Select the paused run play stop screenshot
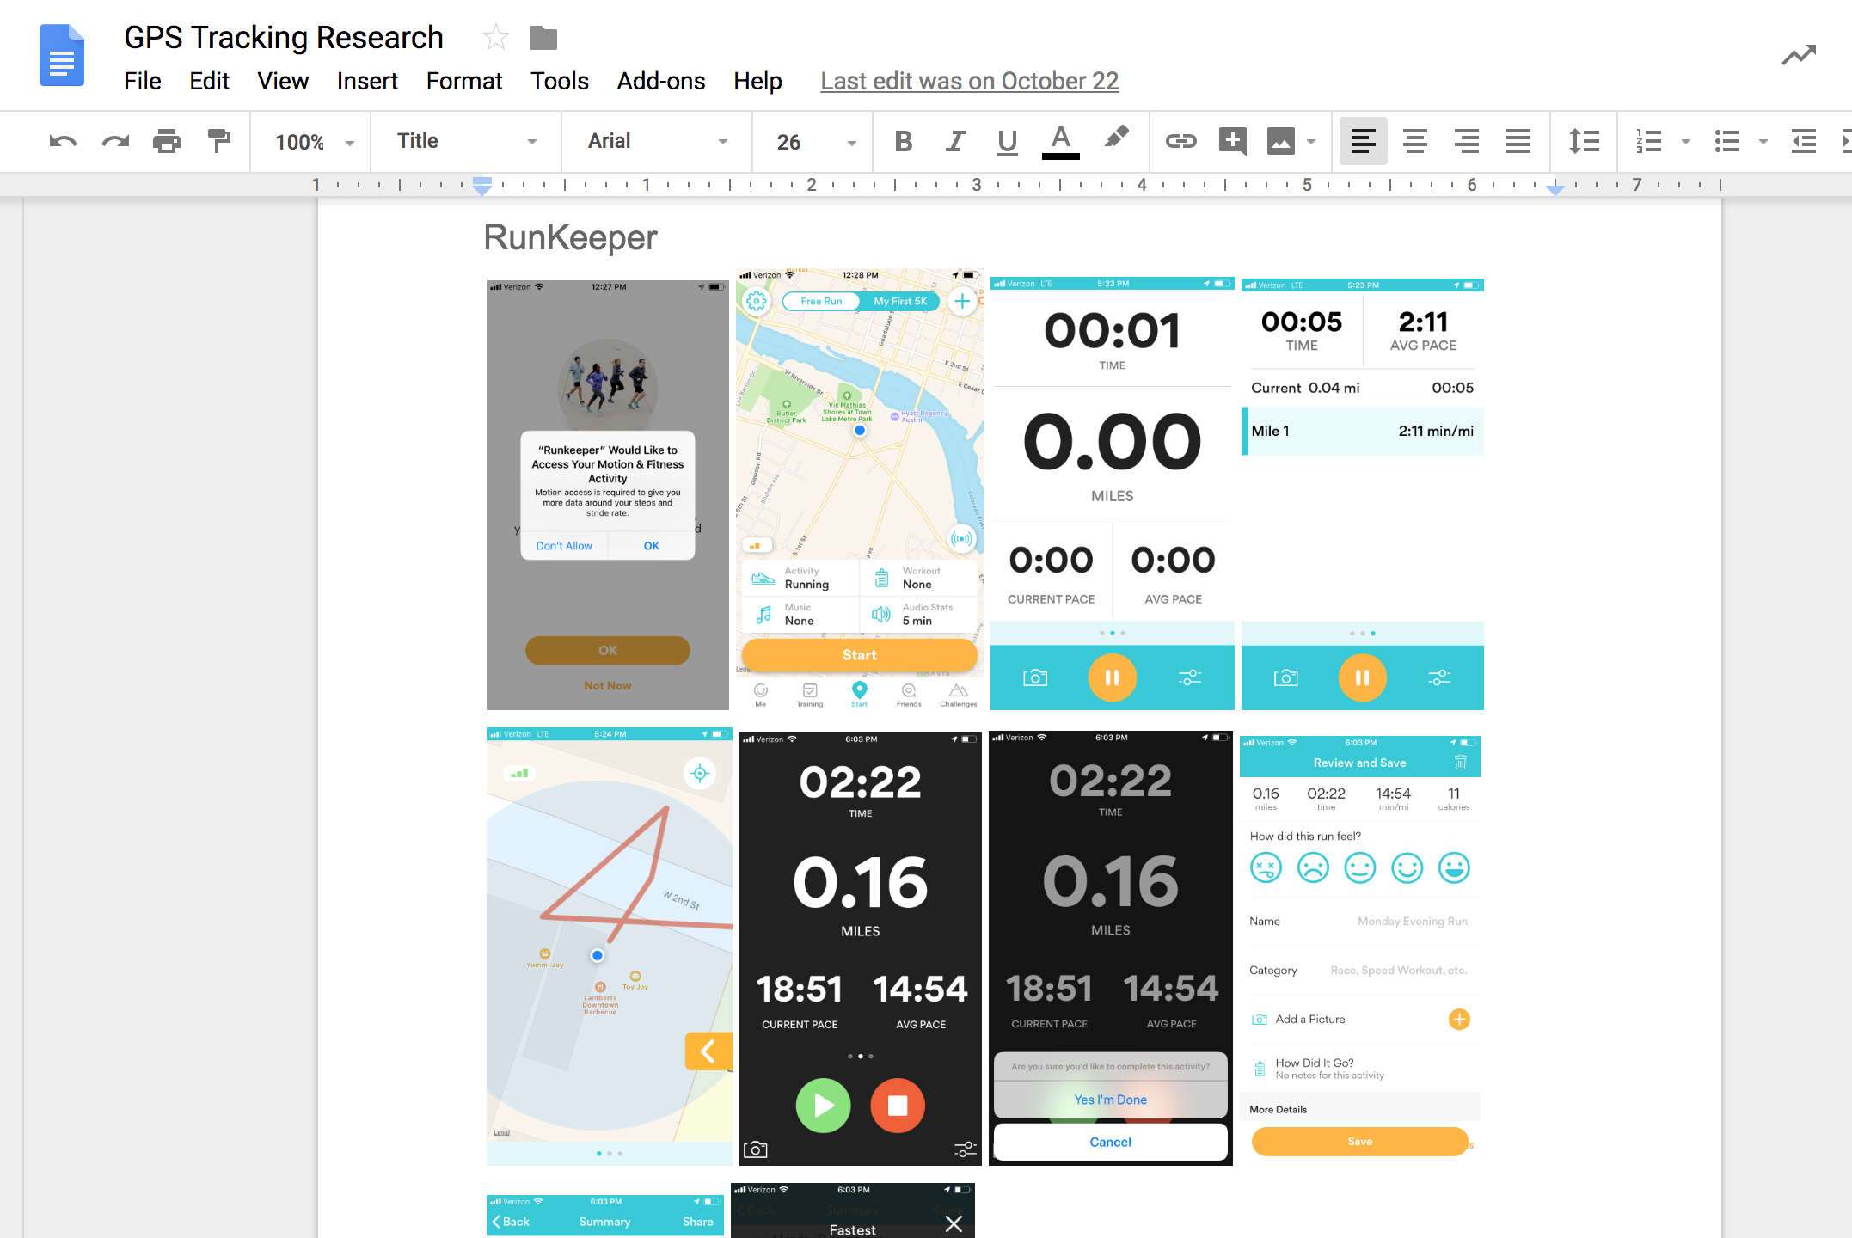The image size is (1852, 1238). click(x=861, y=948)
